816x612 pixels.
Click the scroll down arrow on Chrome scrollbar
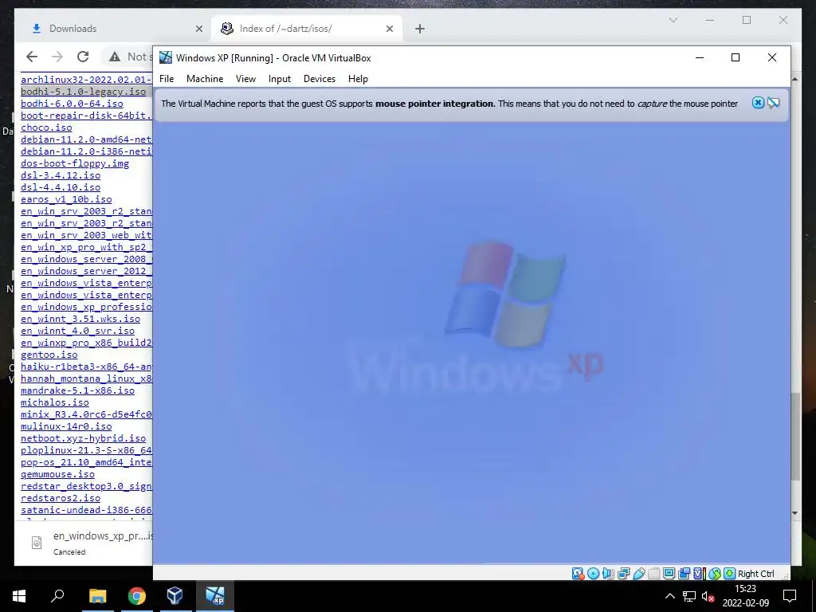click(794, 513)
